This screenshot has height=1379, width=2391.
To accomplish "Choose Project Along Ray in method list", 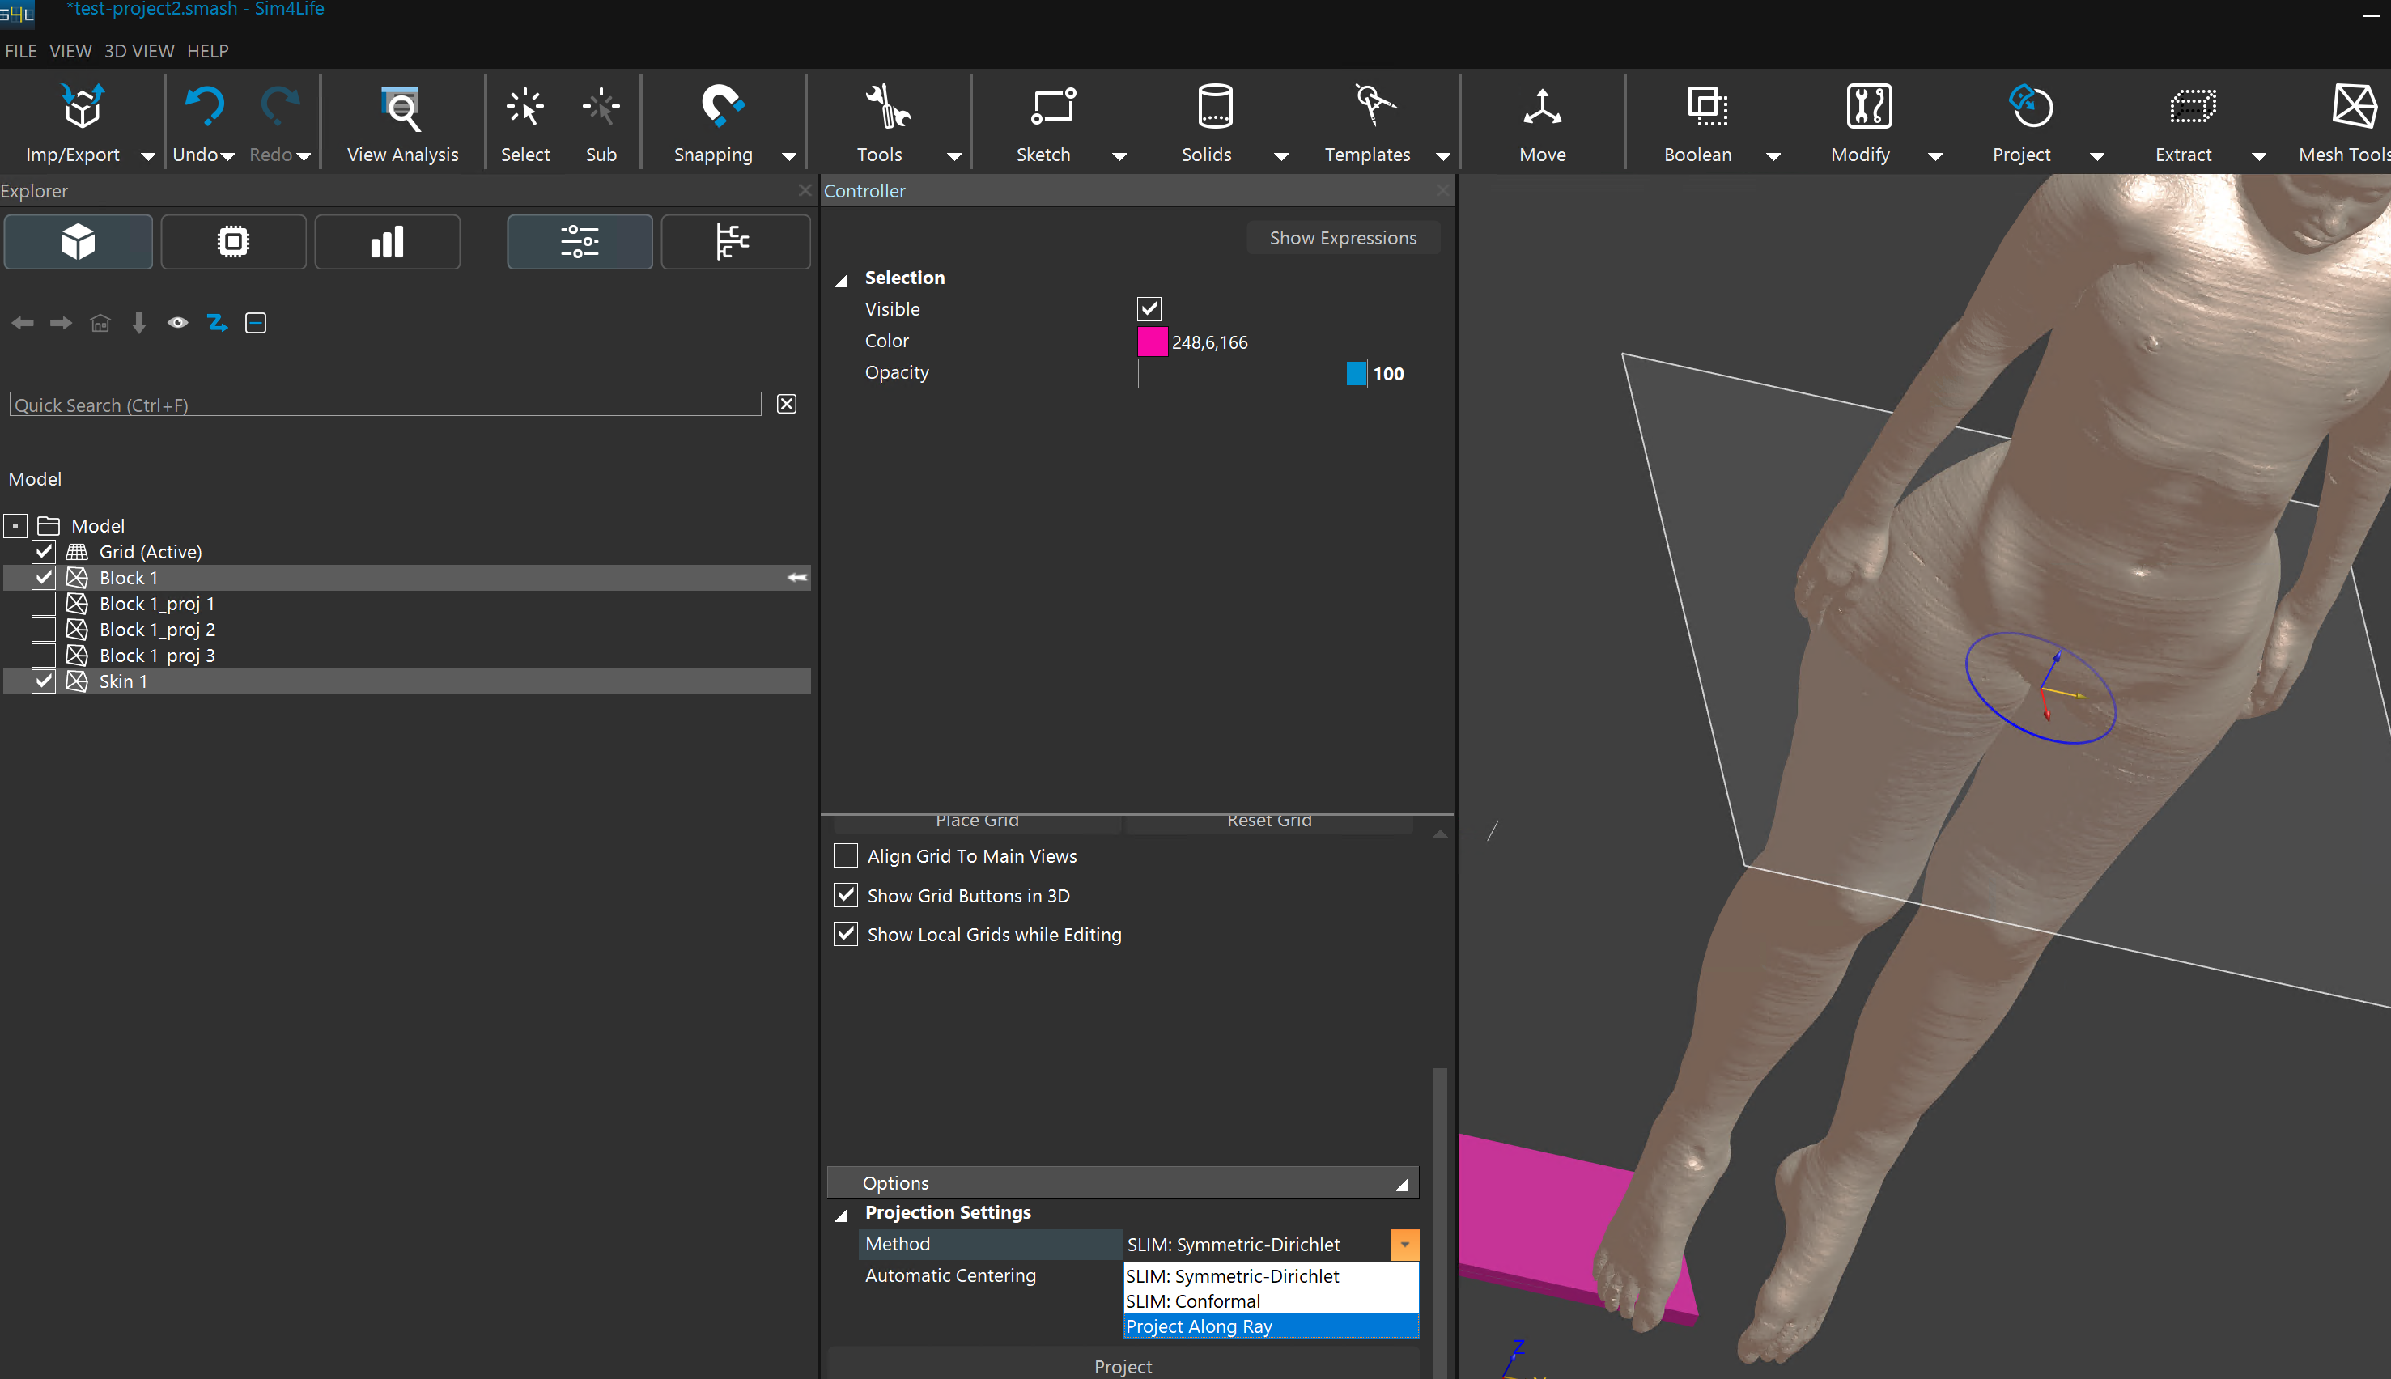I will pyautogui.click(x=1269, y=1326).
